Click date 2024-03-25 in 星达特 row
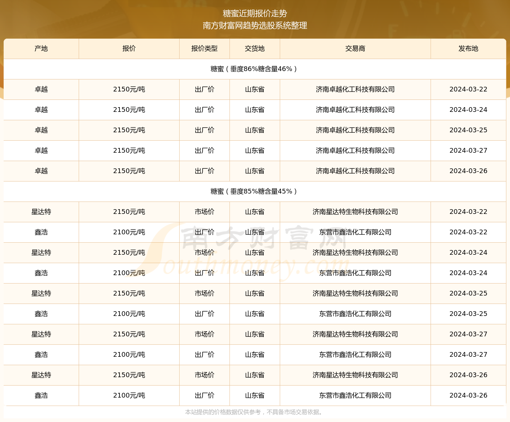The image size is (510, 422). 468,293
